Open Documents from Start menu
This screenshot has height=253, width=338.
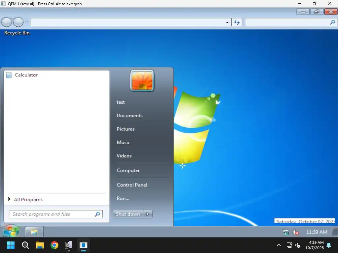(x=129, y=116)
